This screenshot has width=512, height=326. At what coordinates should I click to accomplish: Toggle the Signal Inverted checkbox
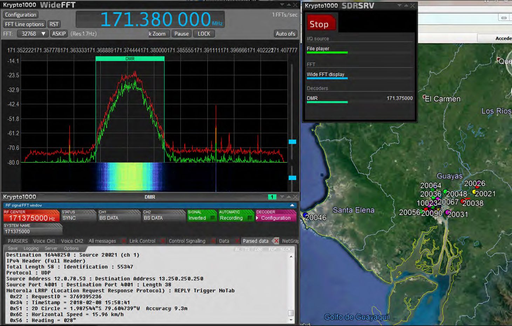[212, 218]
